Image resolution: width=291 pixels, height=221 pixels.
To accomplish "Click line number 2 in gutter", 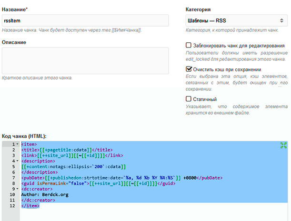I will (13, 150).
